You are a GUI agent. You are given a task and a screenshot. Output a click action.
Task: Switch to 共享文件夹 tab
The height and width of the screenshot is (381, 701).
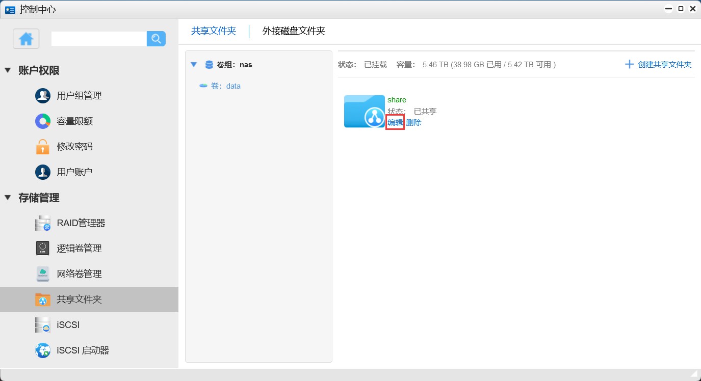pyautogui.click(x=214, y=31)
